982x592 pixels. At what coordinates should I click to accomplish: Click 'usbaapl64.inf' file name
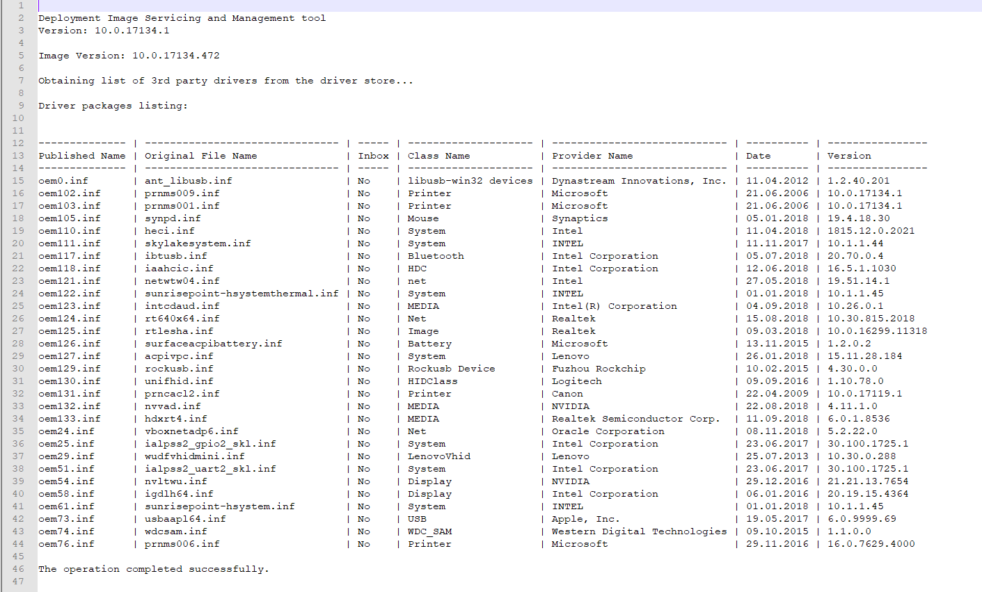pos(185,519)
